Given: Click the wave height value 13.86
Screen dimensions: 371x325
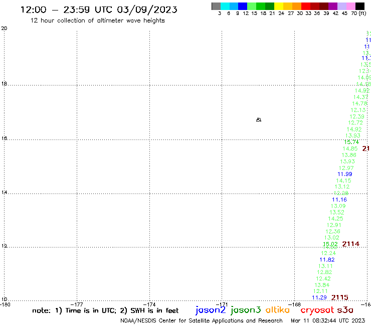Looking at the screenshot, I should [349, 155].
